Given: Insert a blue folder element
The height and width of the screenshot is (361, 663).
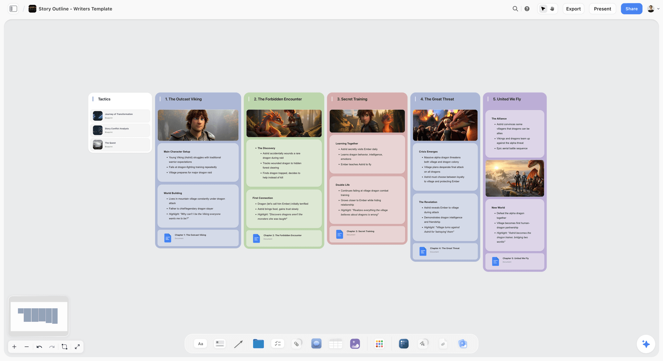Looking at the screenshot, I should [258, 344].
